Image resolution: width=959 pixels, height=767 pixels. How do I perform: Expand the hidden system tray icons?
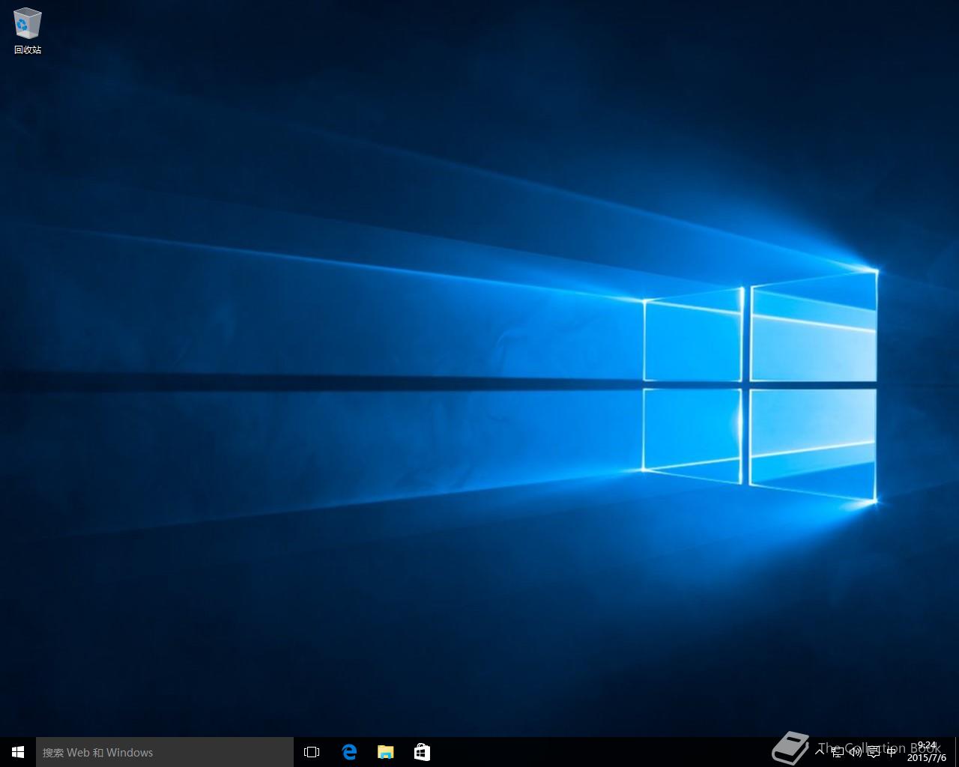[820, 752]
